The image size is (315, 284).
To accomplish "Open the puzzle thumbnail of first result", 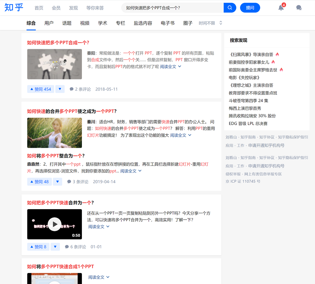I will click(x=54, y=64).
